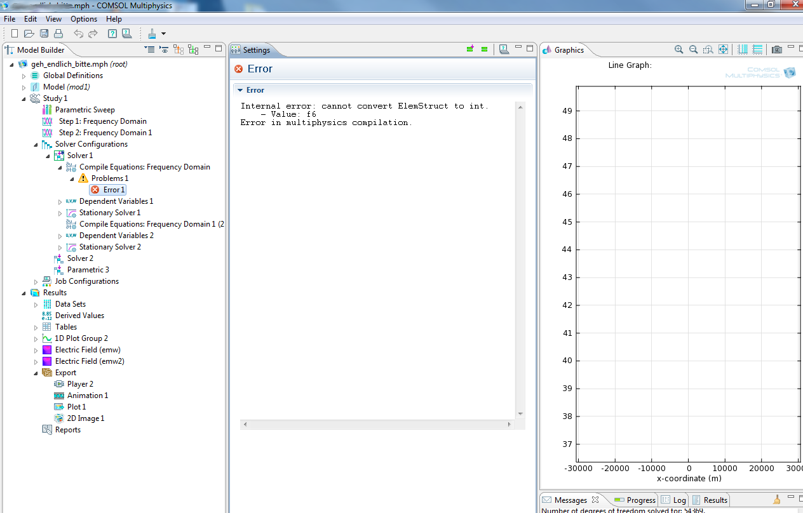Open Dynamic Help laptop icon in main toolbar
The image size is (803, 513).
126,34
